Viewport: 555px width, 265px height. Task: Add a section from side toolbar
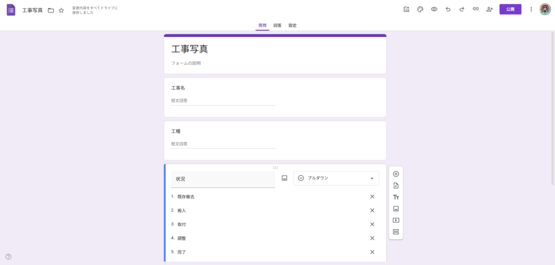[396, 232]
